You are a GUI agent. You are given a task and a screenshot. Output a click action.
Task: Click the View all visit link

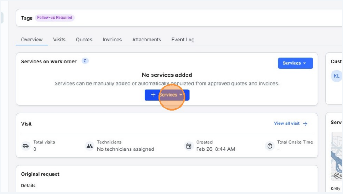(287, 123)
